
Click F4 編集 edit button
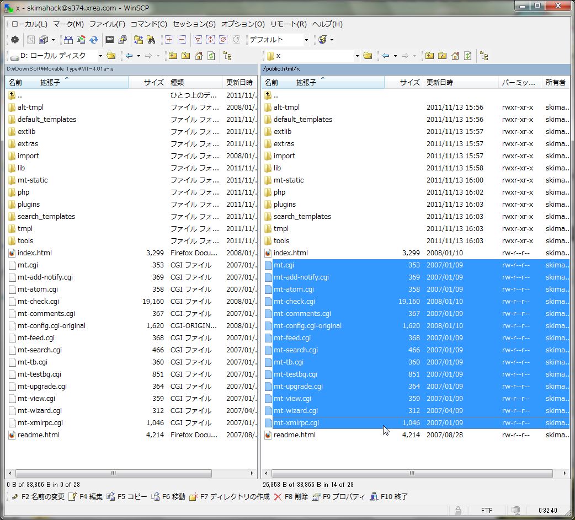(87, 496)
